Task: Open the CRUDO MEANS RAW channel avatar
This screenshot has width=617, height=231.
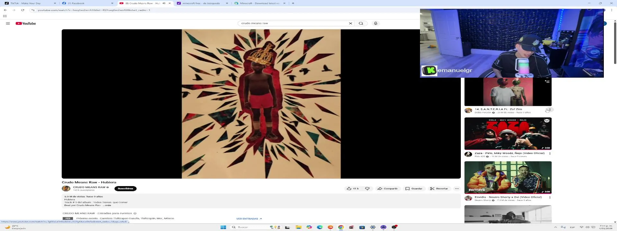Action: [x=66, y=189]
